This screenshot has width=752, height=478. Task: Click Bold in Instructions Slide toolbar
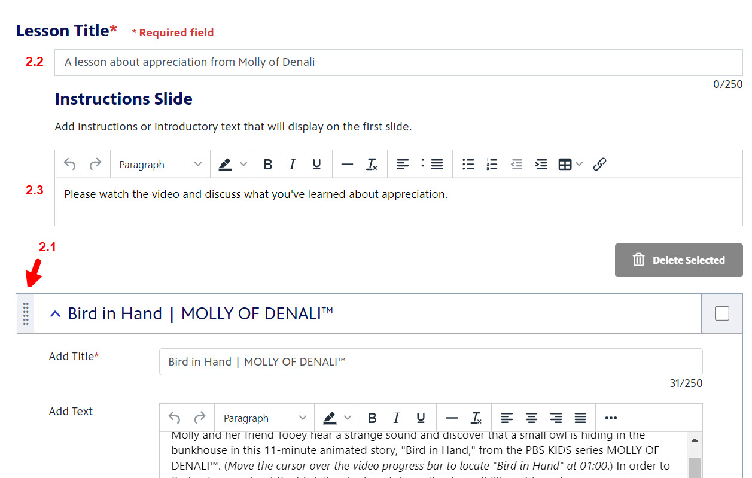point(268,165)
